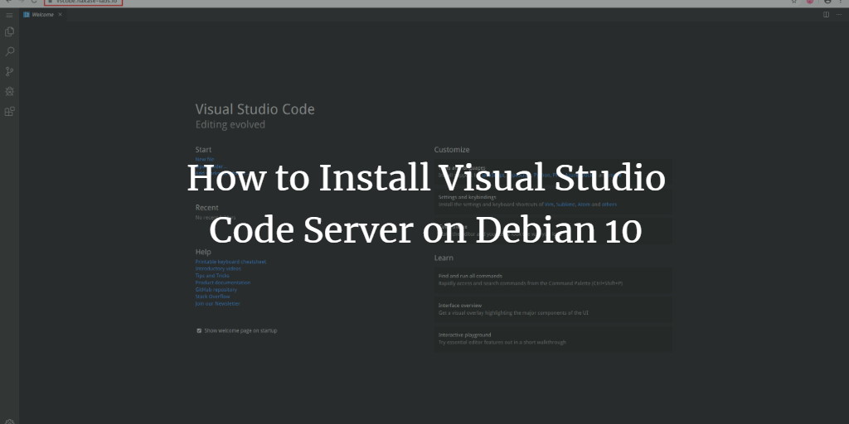Close the Welcome tab
The image size is (849, 424).
[x=60, y=15]
